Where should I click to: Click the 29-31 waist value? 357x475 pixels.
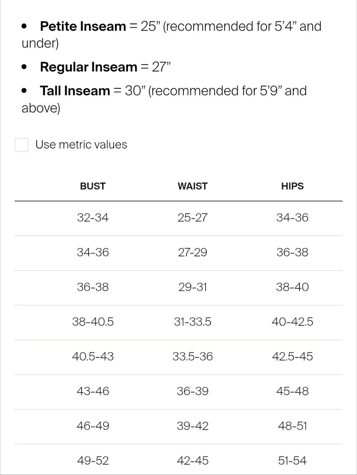click(x=192, y=287)
